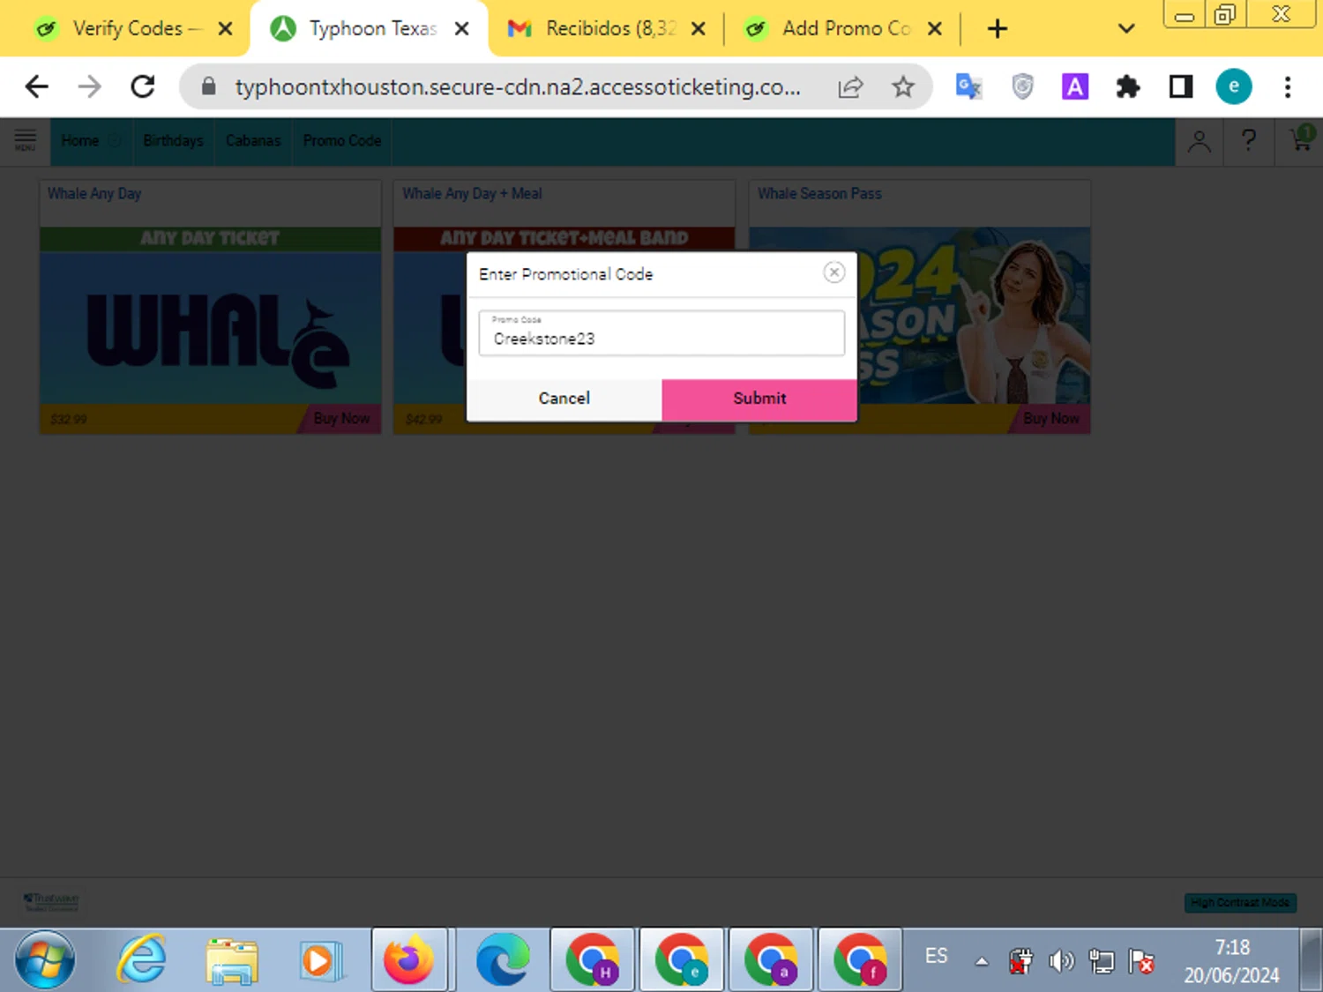
Task: Open the Whale Any Day ticket image
Action: [210, 316]
